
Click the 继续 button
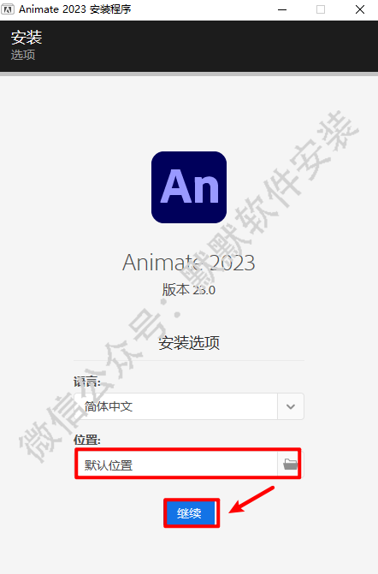click(x=190, y=513)
